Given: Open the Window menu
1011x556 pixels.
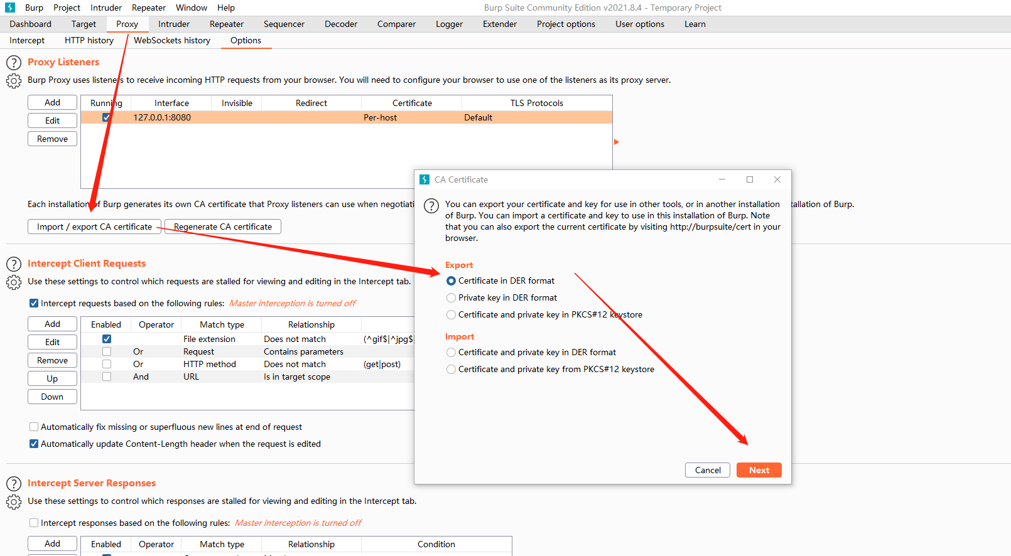Looking at the screenshot, I should 192,8.
